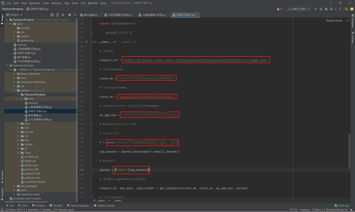Run the current configuration with green play button
The width and height of the screenshot is (355, 212).
click(x=316, y=9)
